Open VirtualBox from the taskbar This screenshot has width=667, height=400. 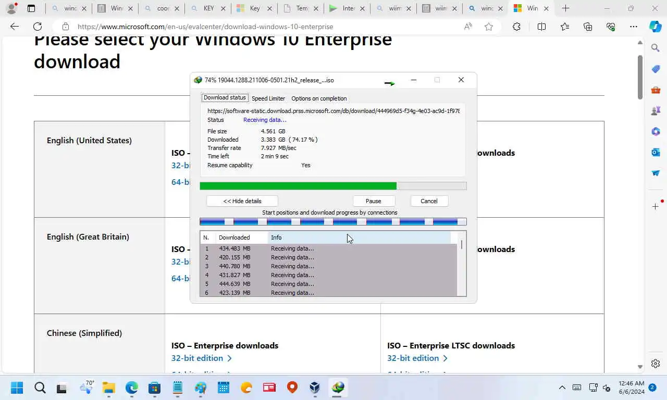point(315,387)
